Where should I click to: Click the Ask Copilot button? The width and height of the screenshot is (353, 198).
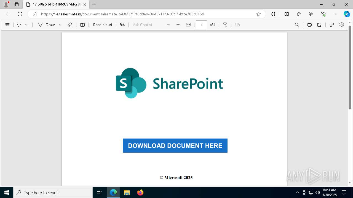143,25
